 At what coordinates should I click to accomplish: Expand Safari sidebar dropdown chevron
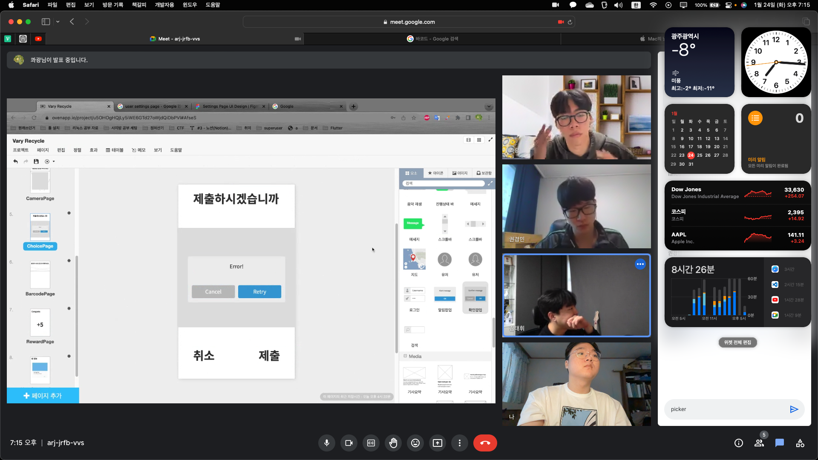[58, 22]
